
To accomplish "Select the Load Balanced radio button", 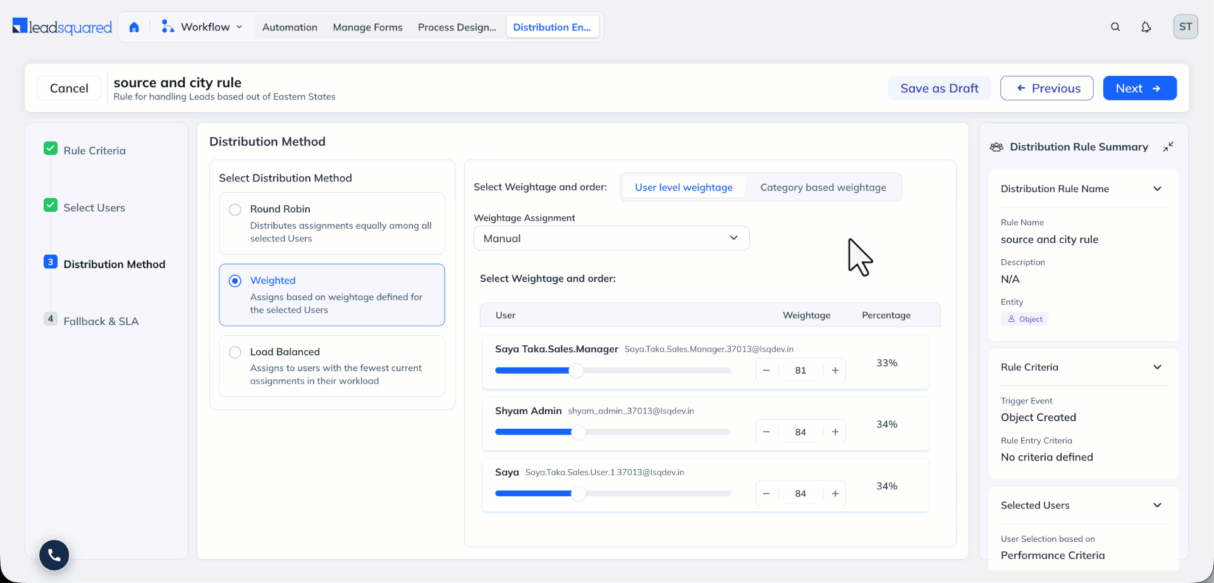I will click(x=235, y=352).
